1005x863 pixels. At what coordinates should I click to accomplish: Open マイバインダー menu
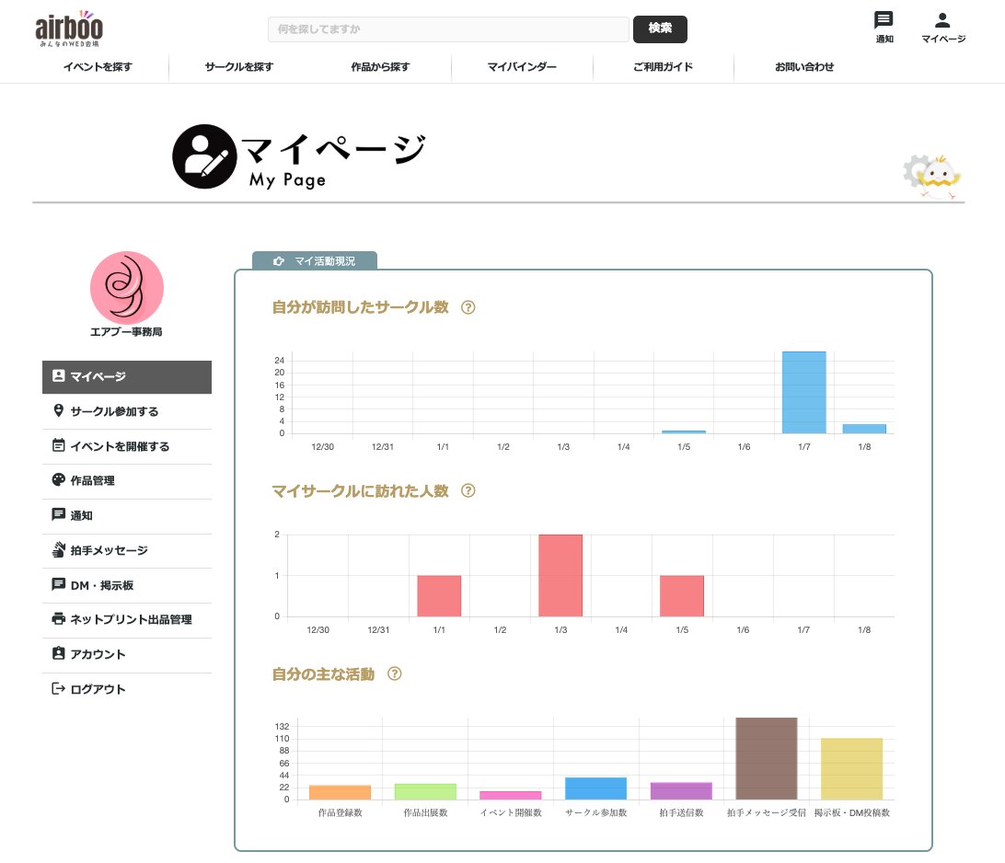(x=522, y=66)
